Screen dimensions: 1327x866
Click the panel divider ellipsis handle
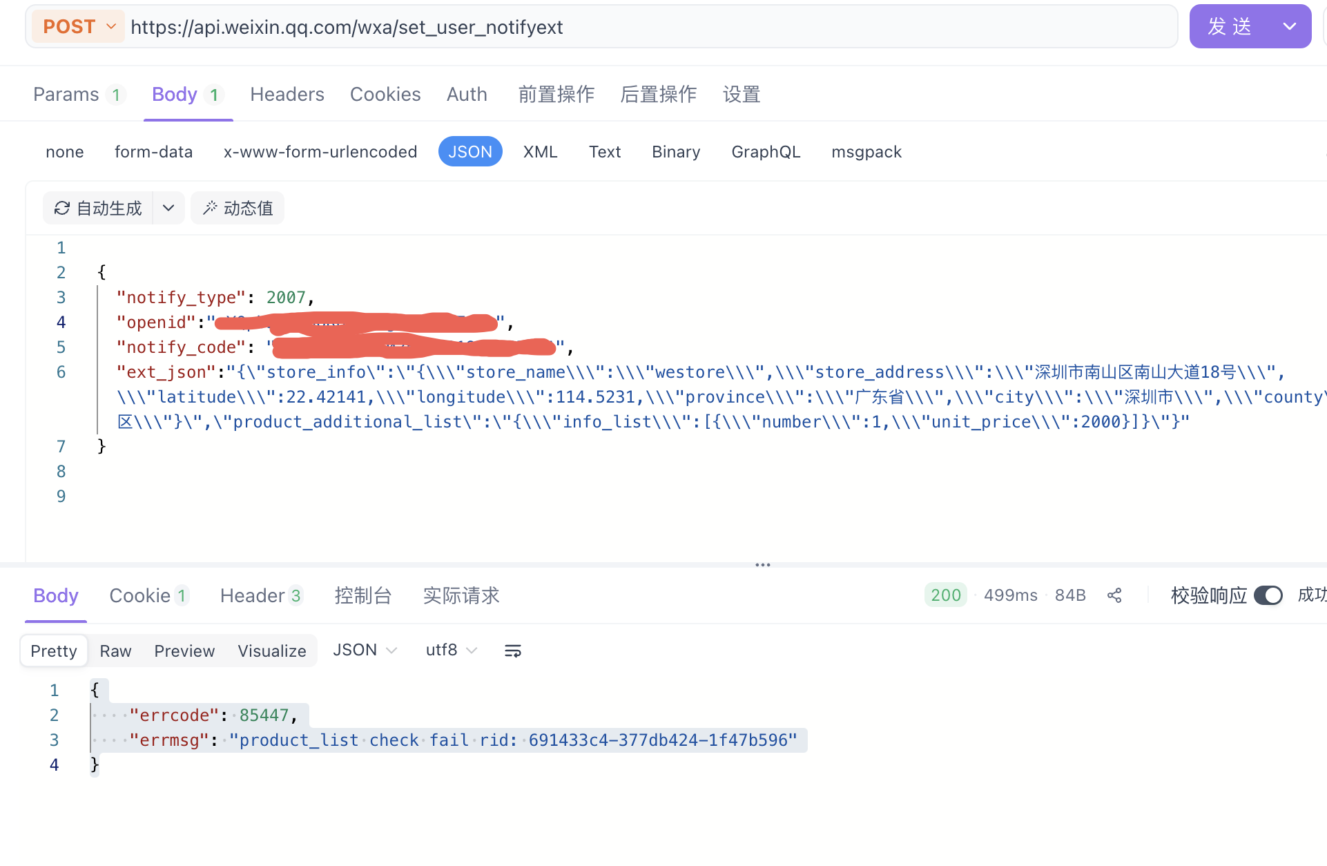tap(762, 565)
